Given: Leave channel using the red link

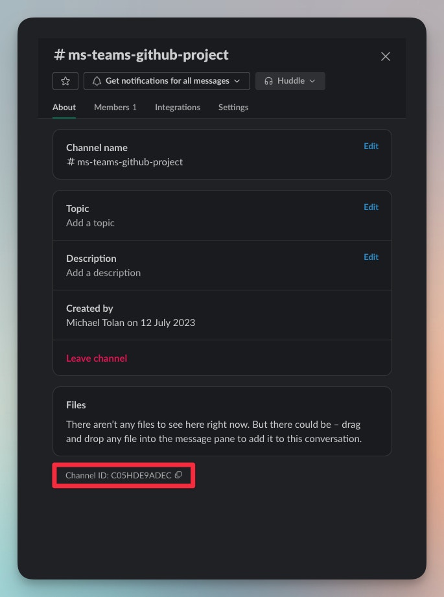Looking at the screenshot, I should [97, 358].
